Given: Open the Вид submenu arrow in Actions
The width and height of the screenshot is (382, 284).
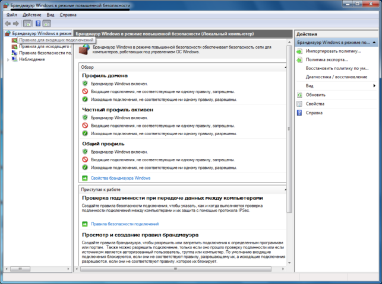Looking at the screenshot, I should point(374,85).
